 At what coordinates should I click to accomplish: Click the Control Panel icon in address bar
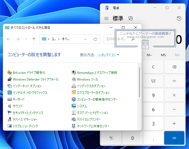coord(44,39)
